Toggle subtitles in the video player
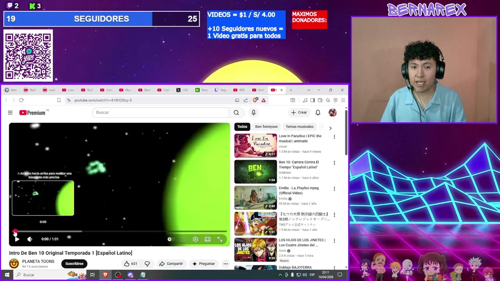The height and width of the screenshot is (281, 500). coord(183,239)
